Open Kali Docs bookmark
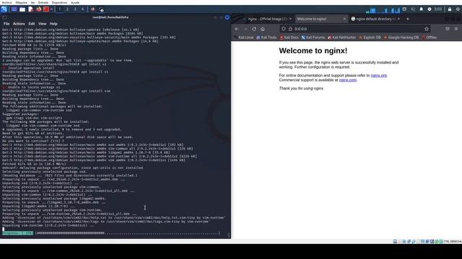 [x=289, y=37]
